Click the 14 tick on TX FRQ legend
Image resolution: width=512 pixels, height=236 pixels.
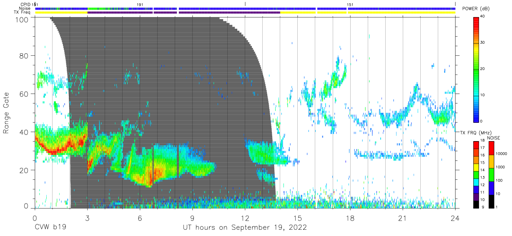[x=482, y=170]
